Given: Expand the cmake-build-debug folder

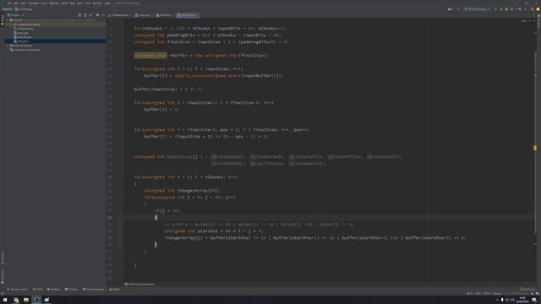Looking at the screenshot, I should pyautogui.click(x=11, y=24).
